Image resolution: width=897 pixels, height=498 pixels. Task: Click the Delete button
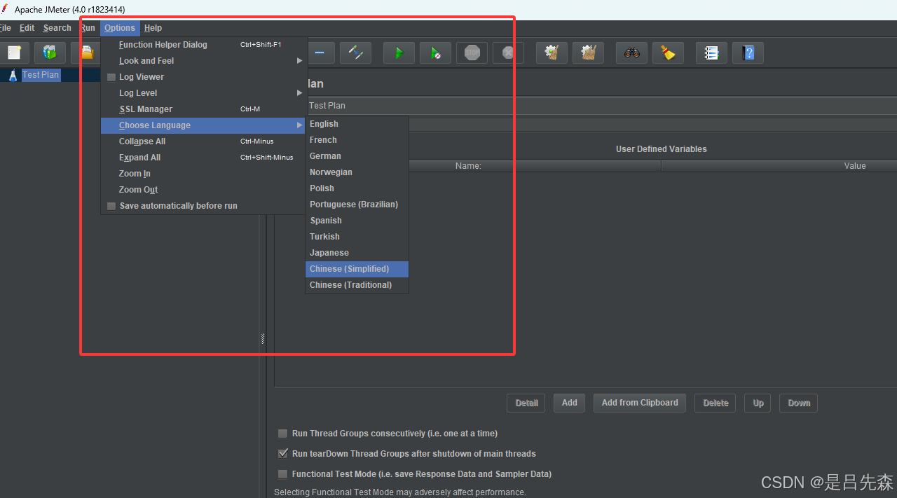[715, 403]
